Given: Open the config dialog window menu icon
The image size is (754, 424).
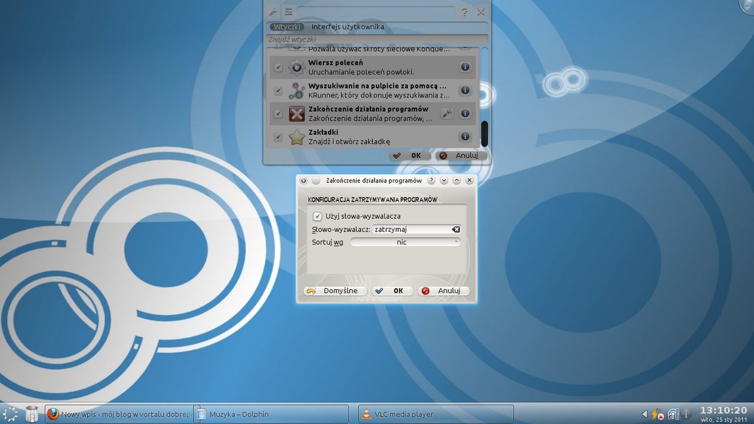Looking at the screenshot, I should click(x=303, y=180).
